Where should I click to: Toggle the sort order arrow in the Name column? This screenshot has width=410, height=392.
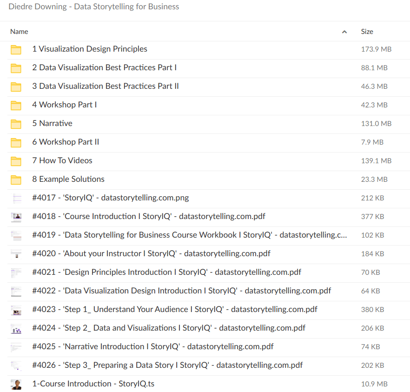[x=344, y=32]
